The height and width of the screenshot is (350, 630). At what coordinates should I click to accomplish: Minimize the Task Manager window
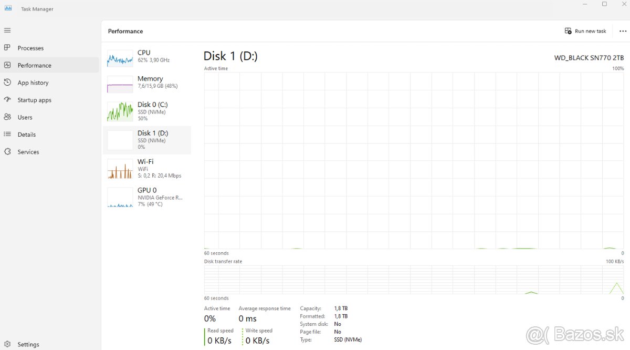coord(585,4)
